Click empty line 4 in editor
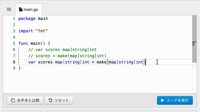The width and height of the screenshot is (200, 112). pyautogui.click(x=105, y=37)
